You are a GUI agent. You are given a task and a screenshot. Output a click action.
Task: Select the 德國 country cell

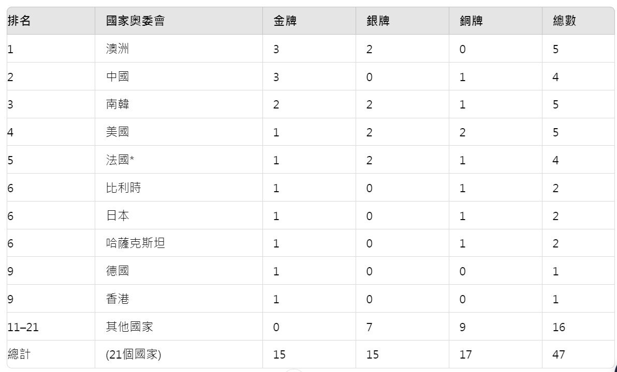coord(117,271)
